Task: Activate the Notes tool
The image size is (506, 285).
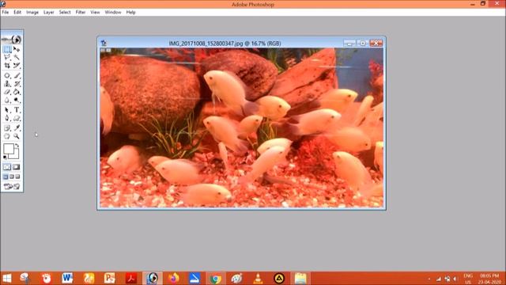Action: [7, 128]
